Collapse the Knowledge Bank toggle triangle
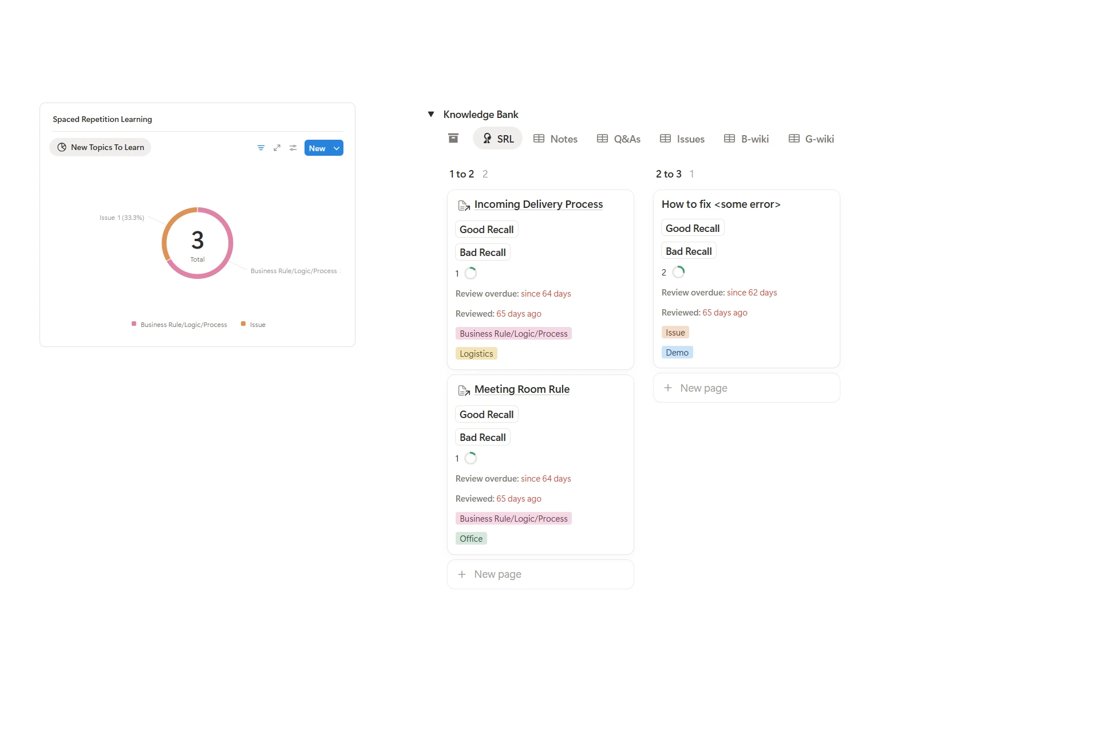Screen dimensions: 1099x733 (x=431, y=115)
